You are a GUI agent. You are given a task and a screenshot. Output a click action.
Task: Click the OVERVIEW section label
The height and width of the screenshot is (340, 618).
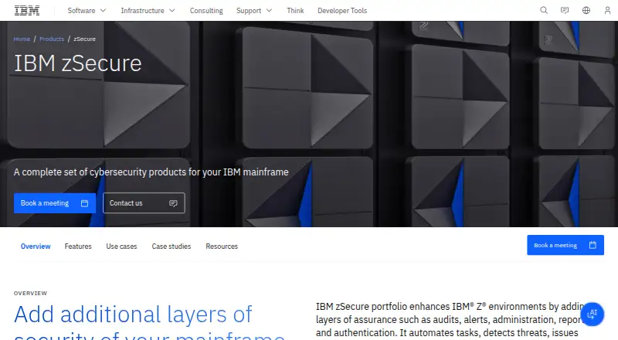tap(30, 294)
